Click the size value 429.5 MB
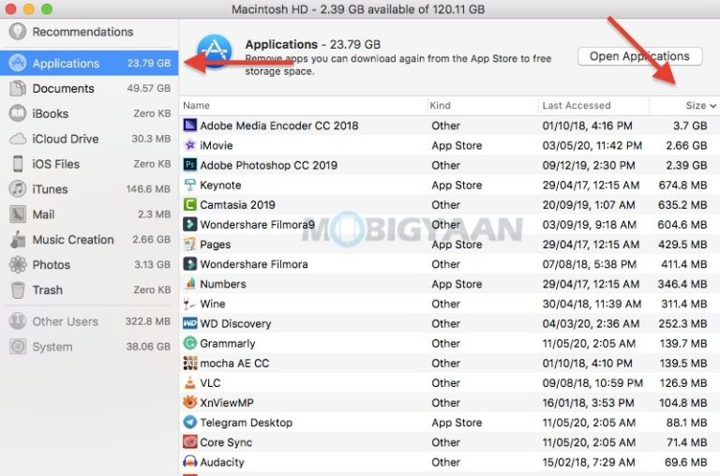This screenshot has width=720, height=476. click(x=682, y=245)
